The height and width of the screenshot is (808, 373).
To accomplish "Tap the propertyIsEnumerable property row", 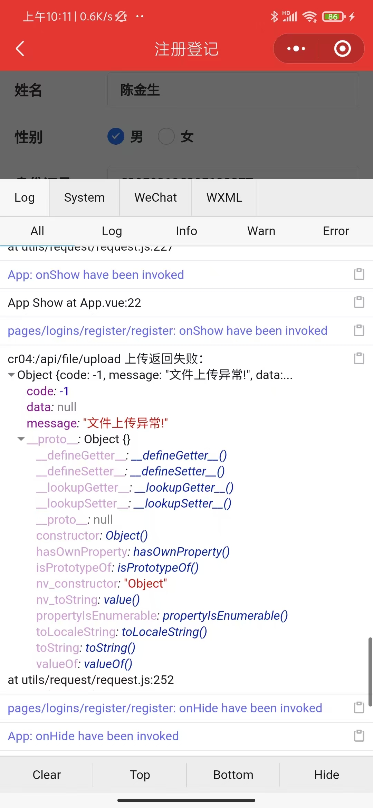I will click(x=162, y=616).
